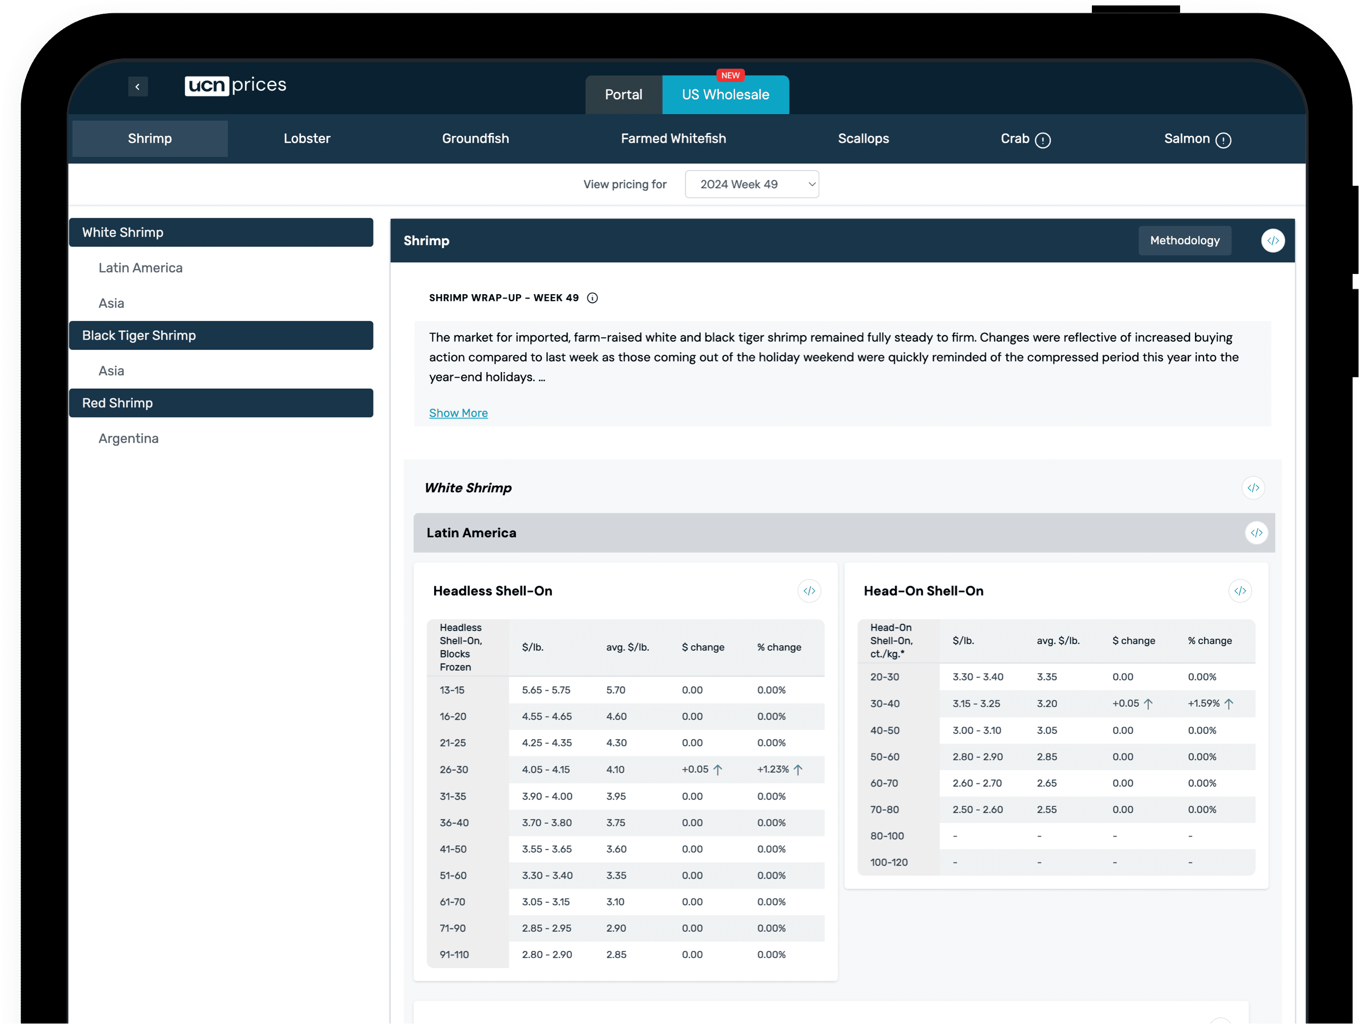Click the 13-15 size row label

click(x=451, y=690)
